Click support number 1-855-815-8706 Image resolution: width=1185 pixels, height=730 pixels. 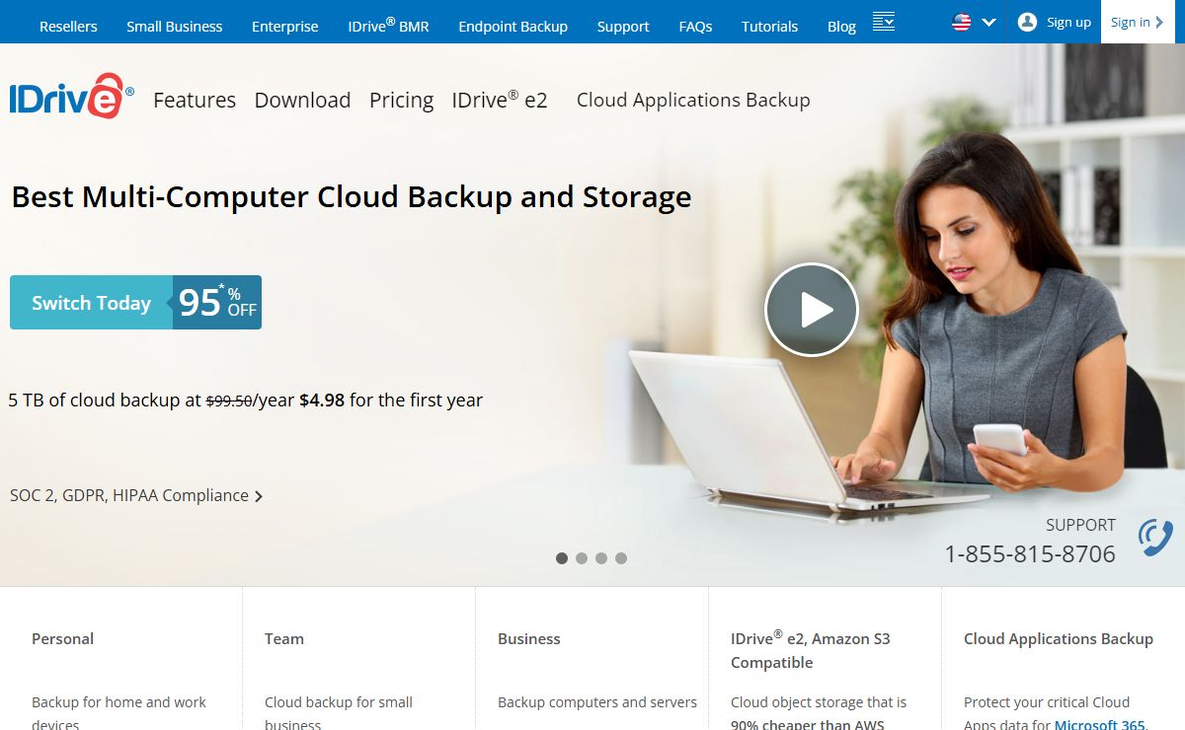[x=1030, y=553]
